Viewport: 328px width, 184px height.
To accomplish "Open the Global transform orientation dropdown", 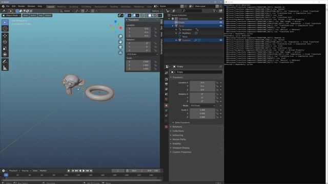I will 67,11.
